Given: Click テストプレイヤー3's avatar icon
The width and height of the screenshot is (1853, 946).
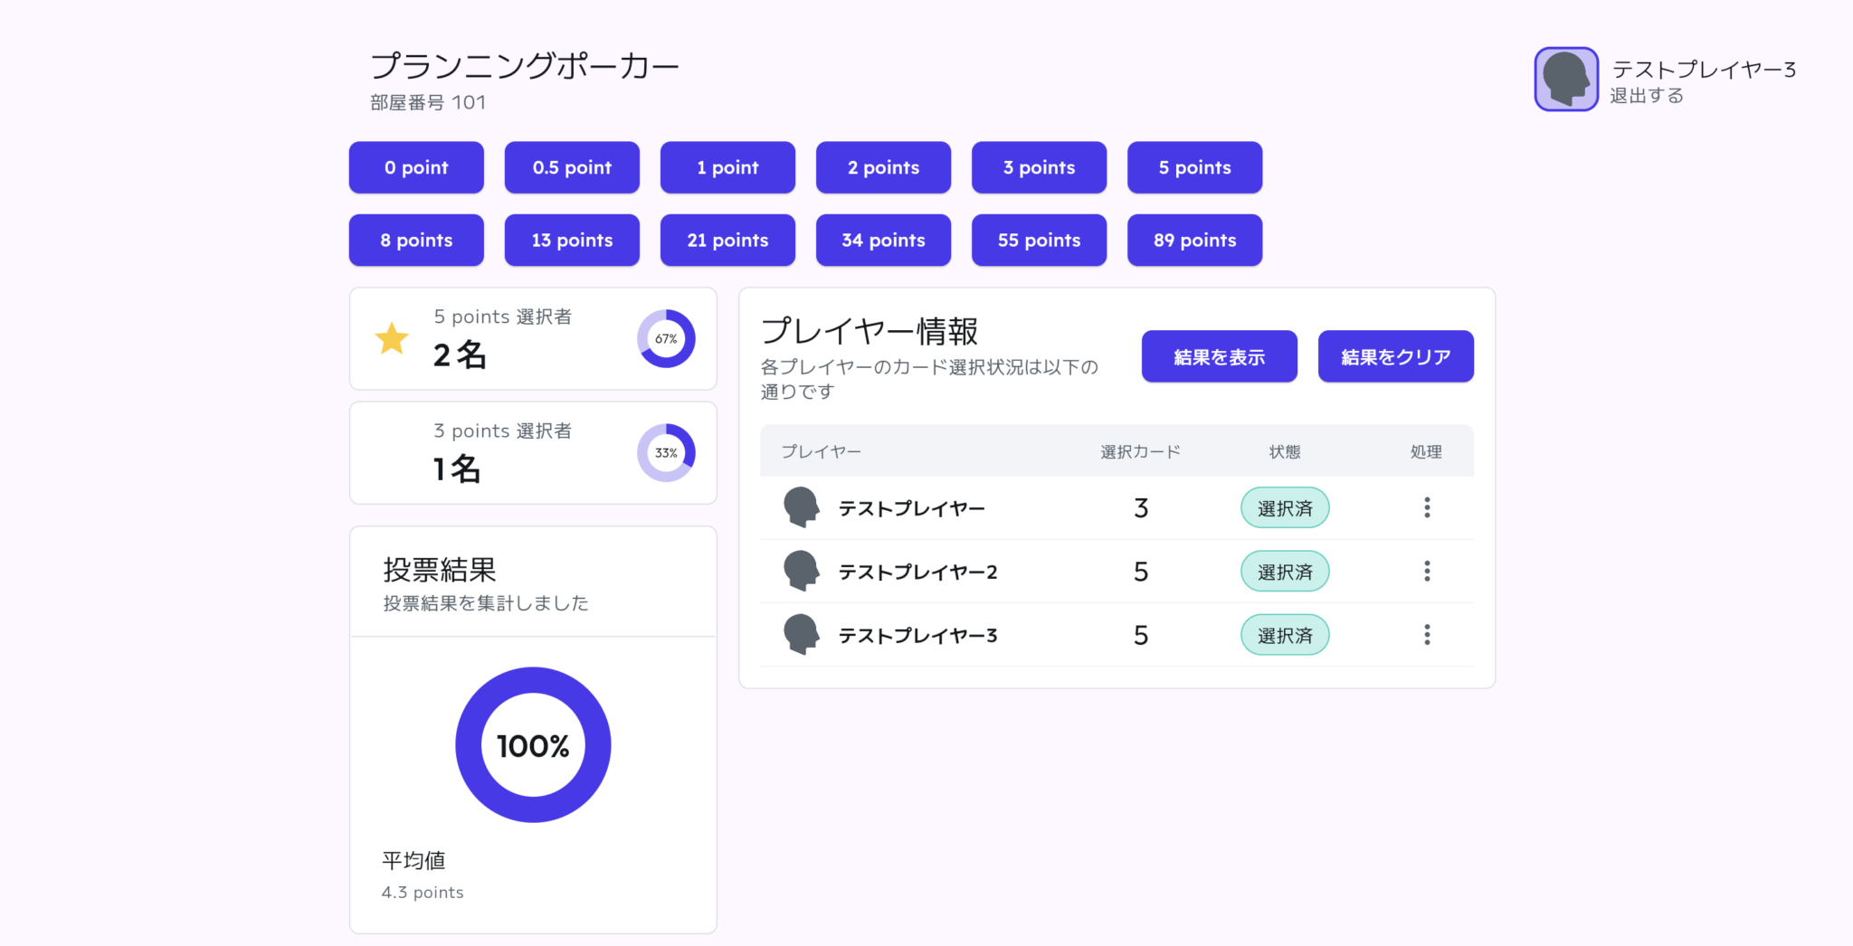Looking at the screenshot, I should pos(800,634).
